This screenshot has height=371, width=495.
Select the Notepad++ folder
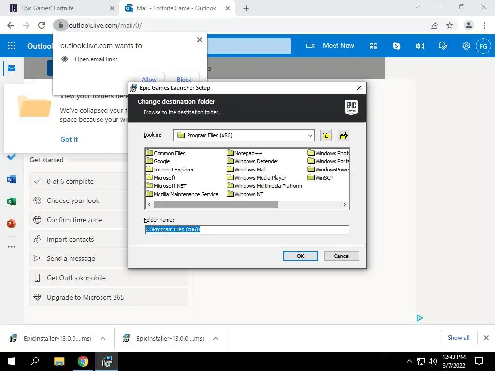pos(245,153)
